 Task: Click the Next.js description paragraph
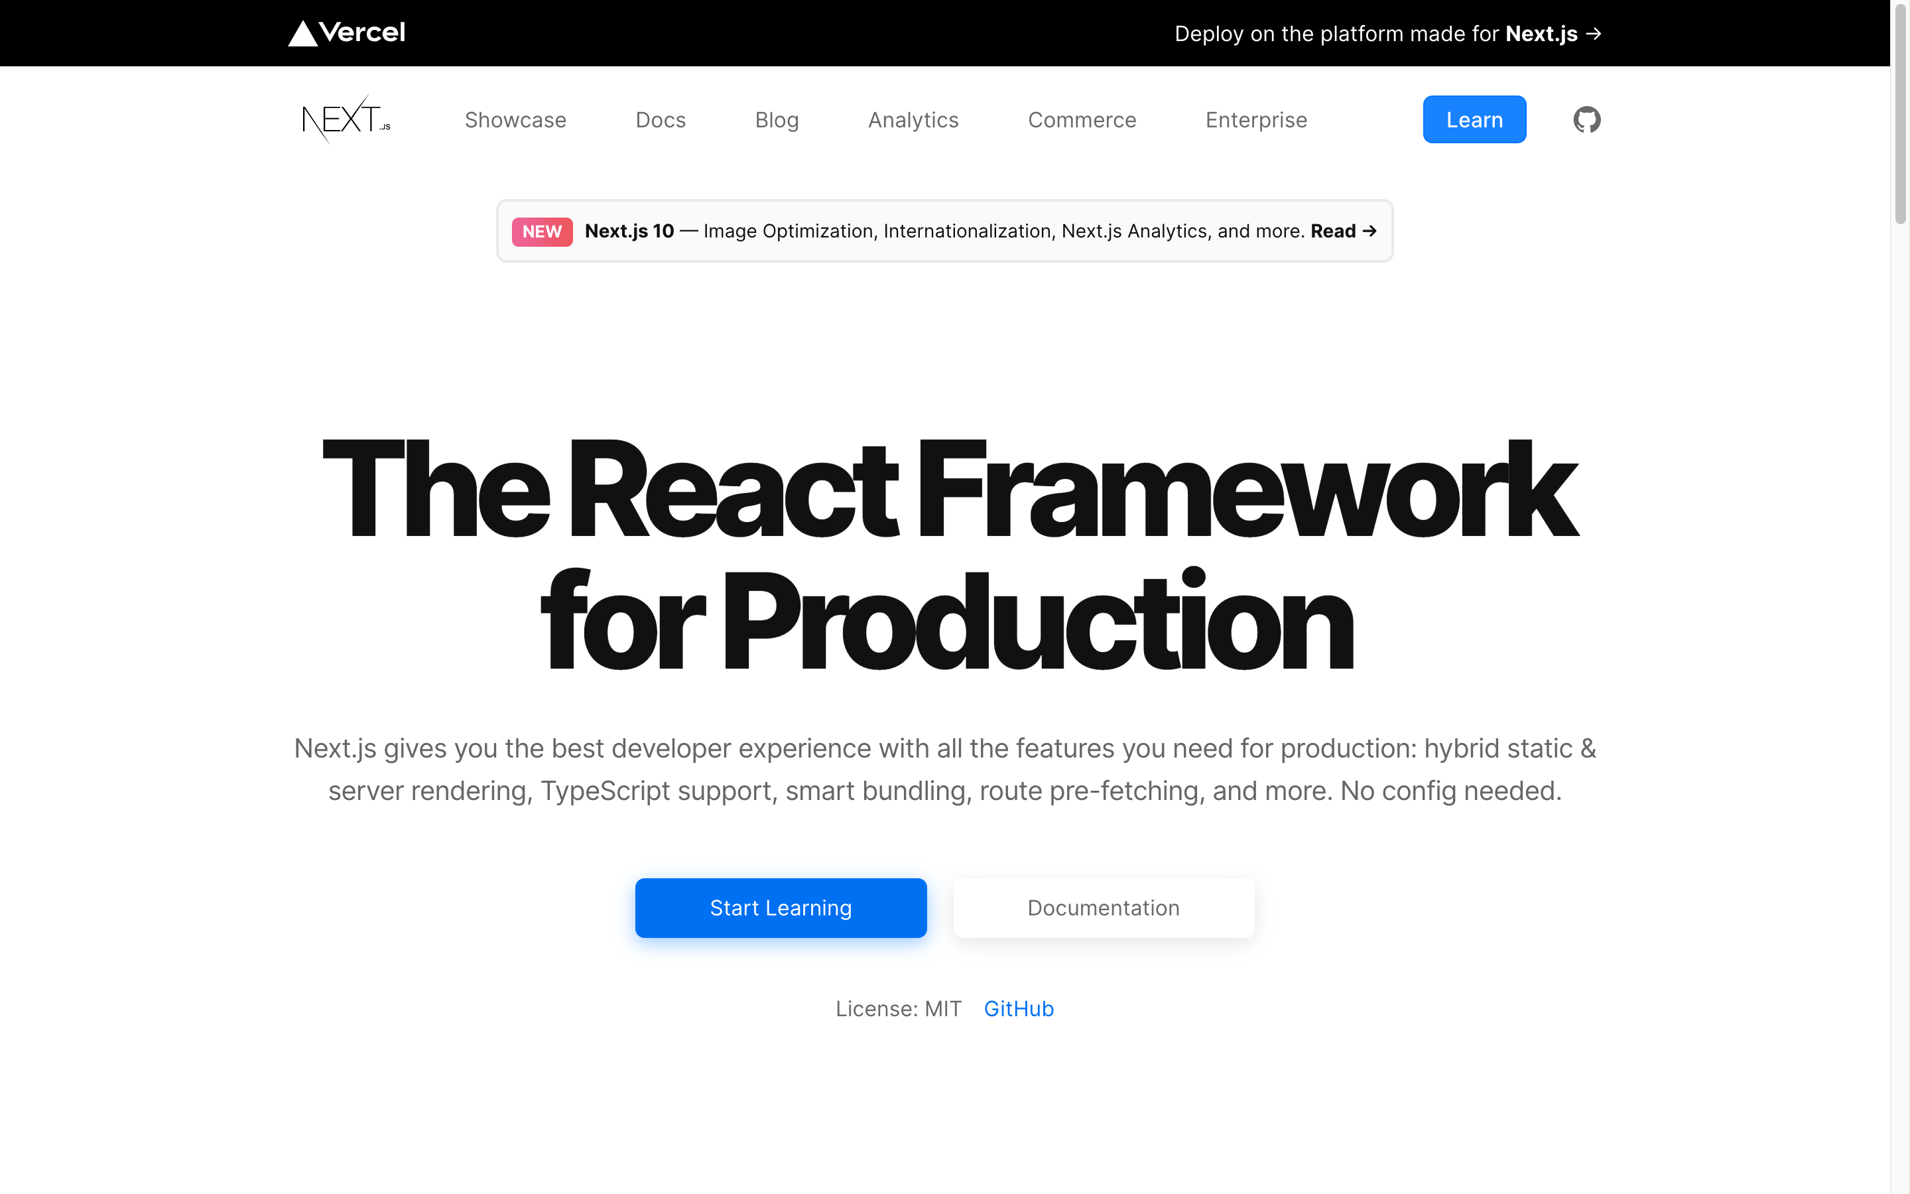pos(945,769)
